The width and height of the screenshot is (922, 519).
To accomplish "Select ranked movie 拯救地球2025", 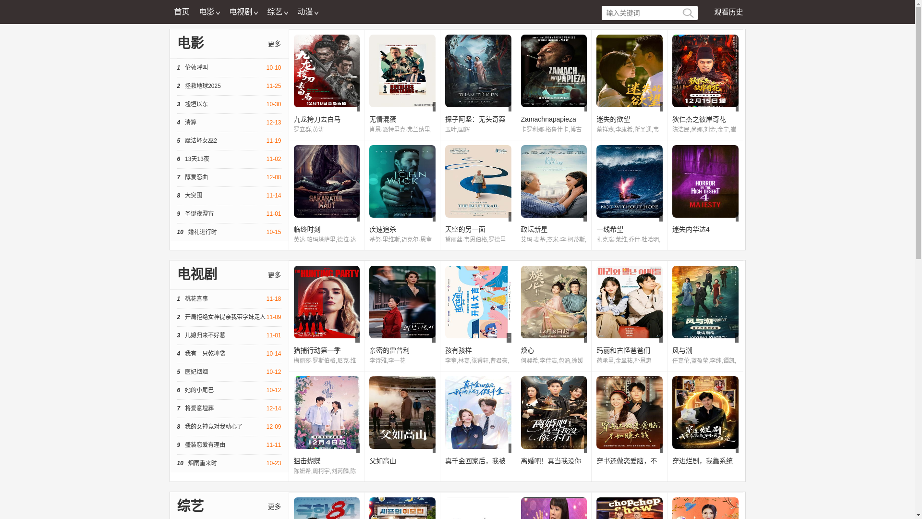I will 203,86.
